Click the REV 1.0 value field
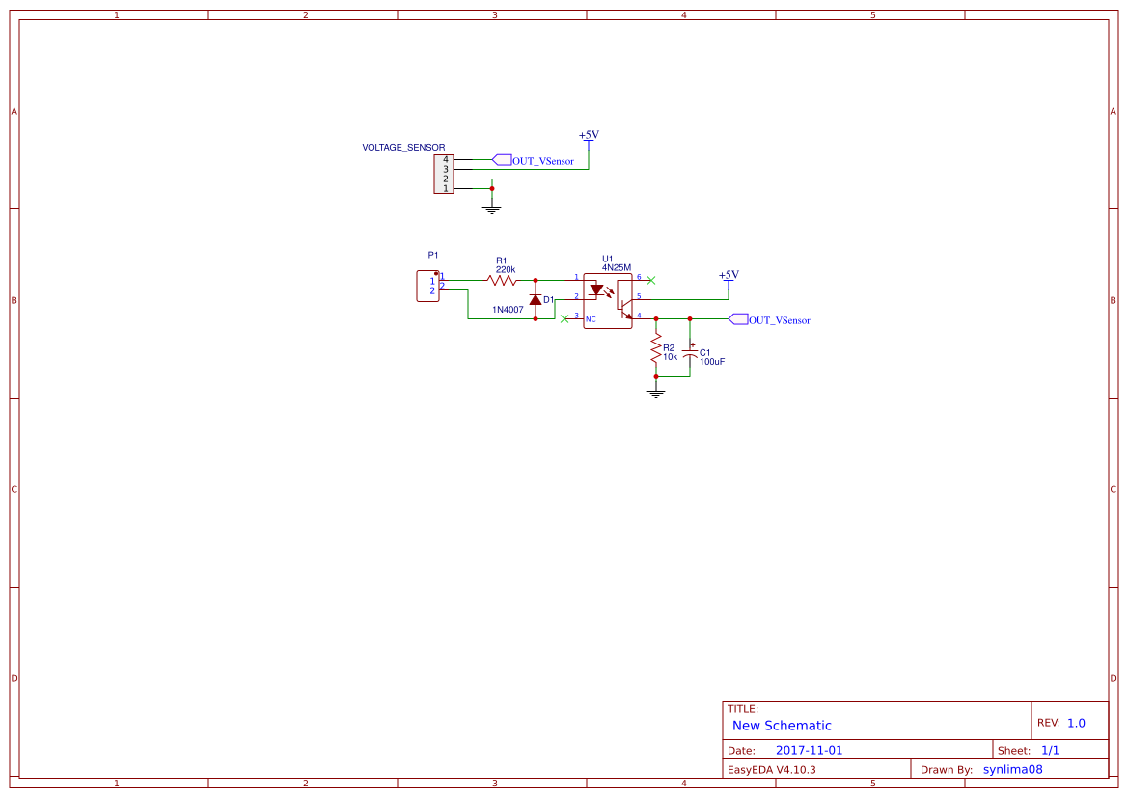The width and height of the screenshot is (1128, 798). tap(1076, 723)
